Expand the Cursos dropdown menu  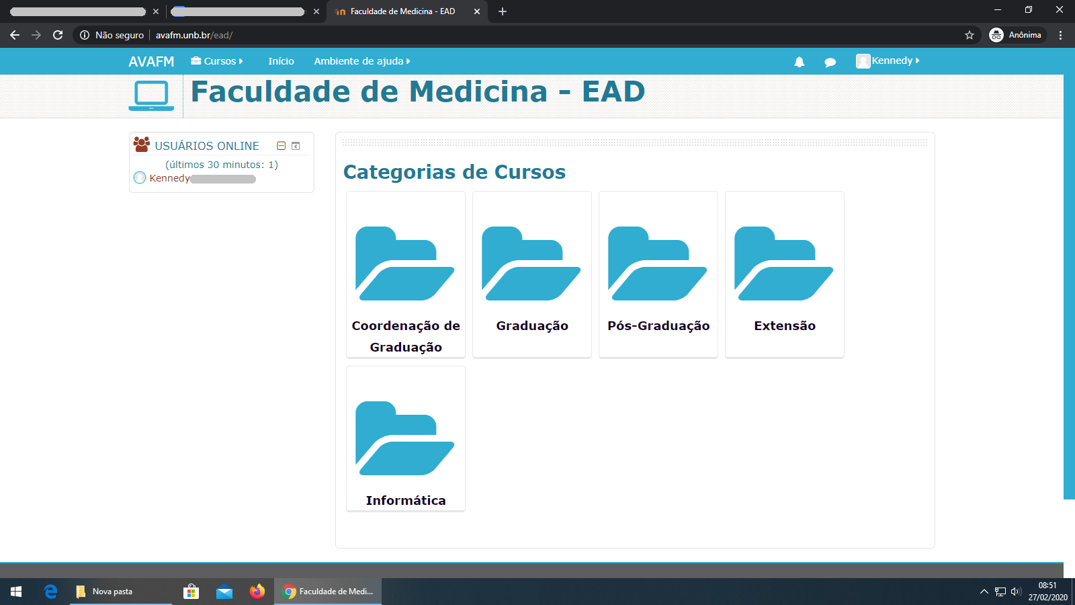(x=217, y=61)
